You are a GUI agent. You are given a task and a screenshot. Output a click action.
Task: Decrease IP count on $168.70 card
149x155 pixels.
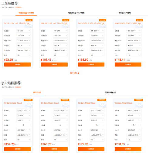(x=53, y=125)
